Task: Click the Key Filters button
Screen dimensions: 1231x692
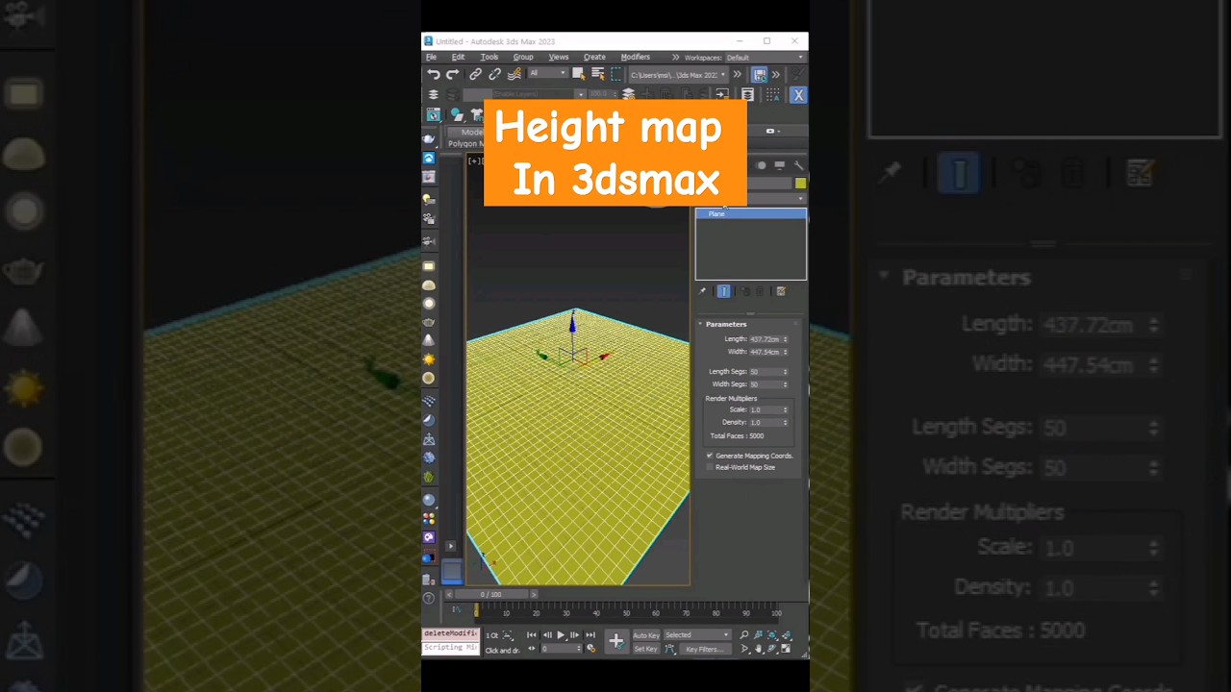Action: pyautogui.click(x=704, y=649)
